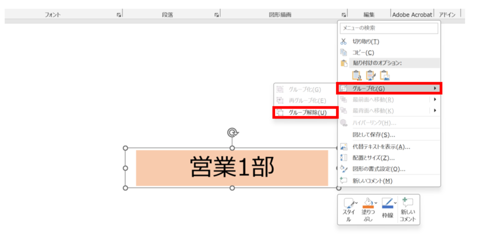This screenshot has height=234, width=479.
Task: Paste using destination theme icon
Action: 357,75
